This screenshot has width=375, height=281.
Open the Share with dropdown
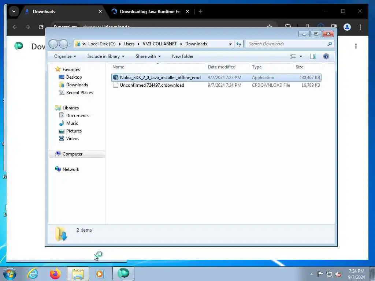(148, 56)
